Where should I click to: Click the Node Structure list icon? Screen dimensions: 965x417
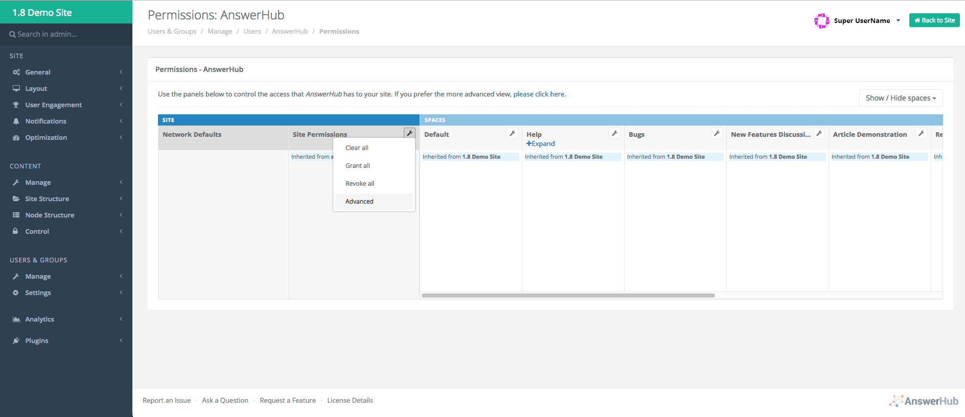point(16,215)
